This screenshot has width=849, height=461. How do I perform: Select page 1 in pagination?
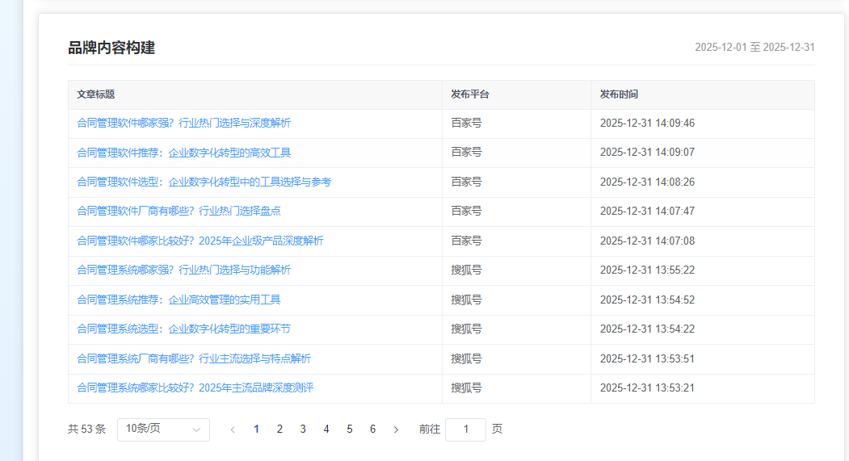[x=256, y=429]
